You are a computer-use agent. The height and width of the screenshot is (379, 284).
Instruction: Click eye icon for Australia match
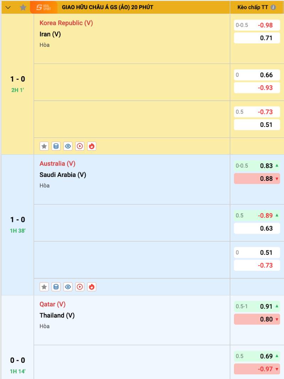(x=68, y=287)
